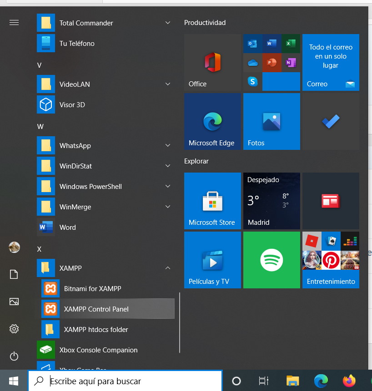The height and width of the screenshot is (391, 372).
Task: Open the red News tile
Action: [331, 201]
